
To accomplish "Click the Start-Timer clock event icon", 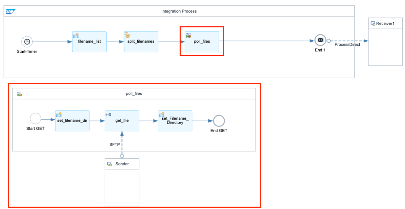I will (27, 42).
